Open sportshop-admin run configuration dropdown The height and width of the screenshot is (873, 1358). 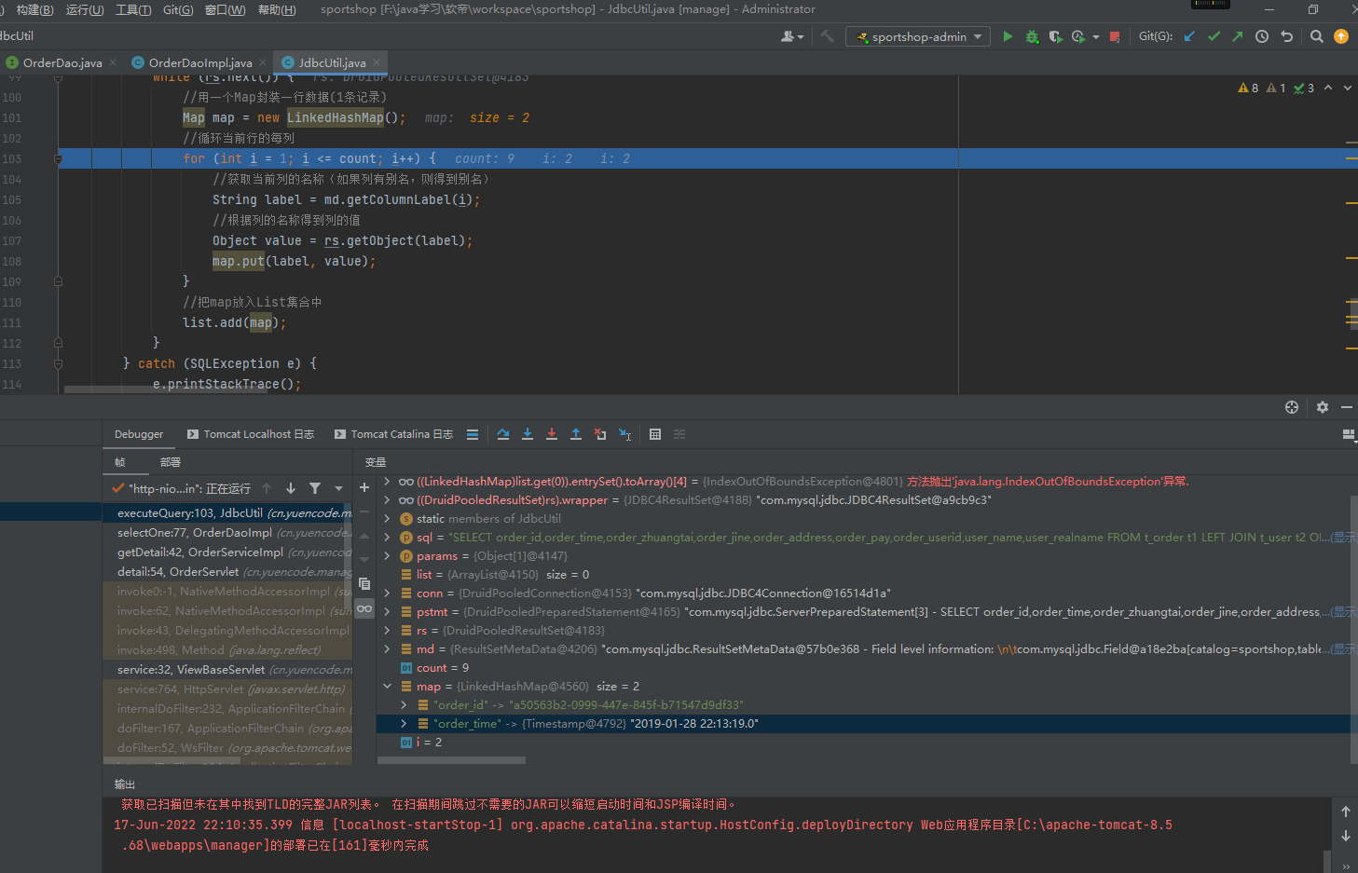click(918, 36)
